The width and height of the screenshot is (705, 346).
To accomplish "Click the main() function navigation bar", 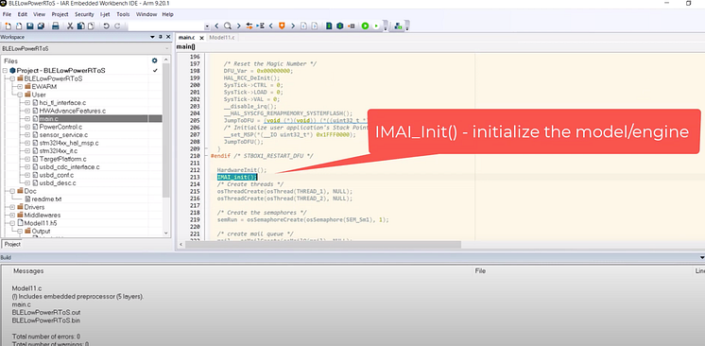I will coord(439,46).
